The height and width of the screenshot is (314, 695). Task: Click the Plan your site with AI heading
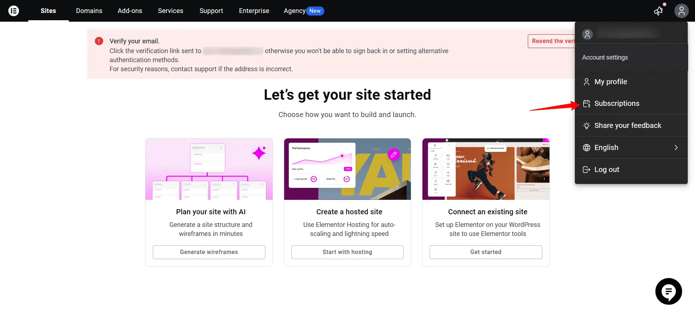(x=211, y=212)
